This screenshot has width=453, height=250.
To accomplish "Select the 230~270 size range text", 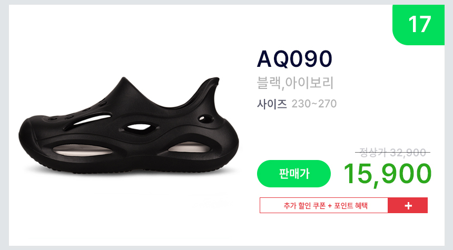I will point(314,104).
